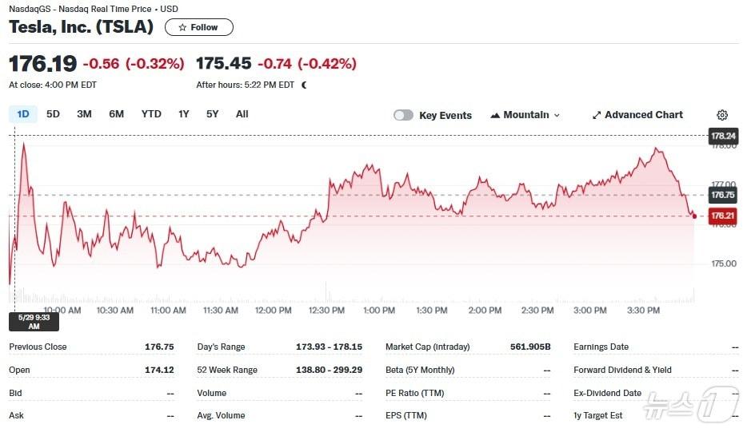
Task: Select the 3M chart range
Action: point(84,114)
